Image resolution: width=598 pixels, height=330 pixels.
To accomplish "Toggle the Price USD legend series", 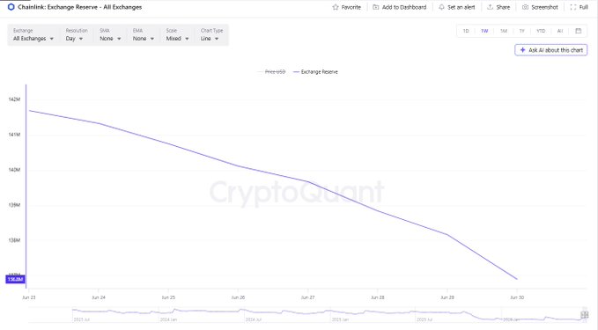I will coord(271,71).
